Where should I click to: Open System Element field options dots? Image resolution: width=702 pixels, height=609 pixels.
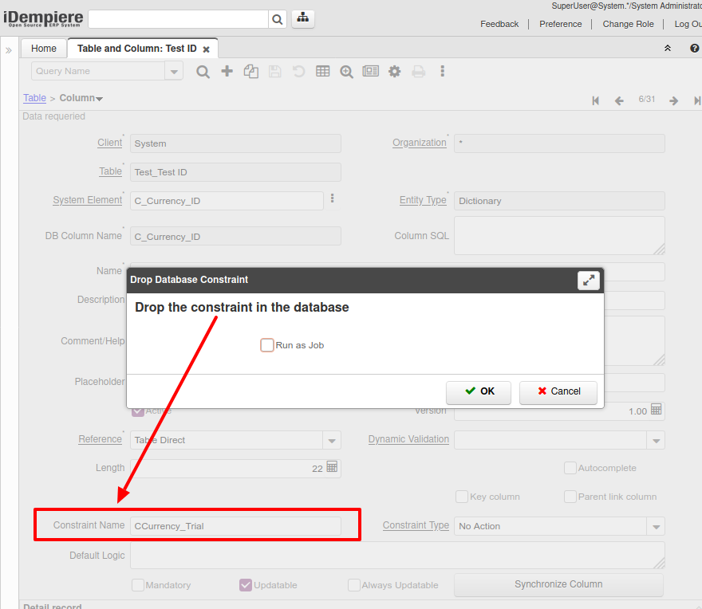coord(332,198)
